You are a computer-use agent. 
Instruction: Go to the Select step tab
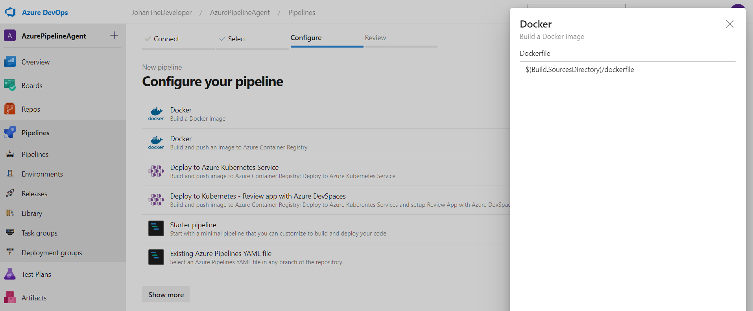(253, 39)
